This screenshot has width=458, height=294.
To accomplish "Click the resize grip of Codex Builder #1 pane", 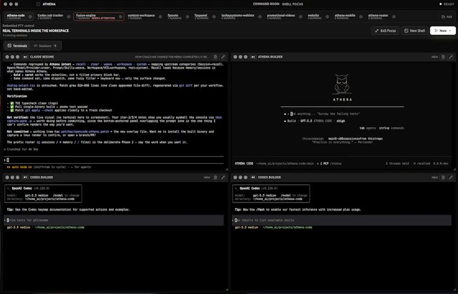I will [227, 289].
